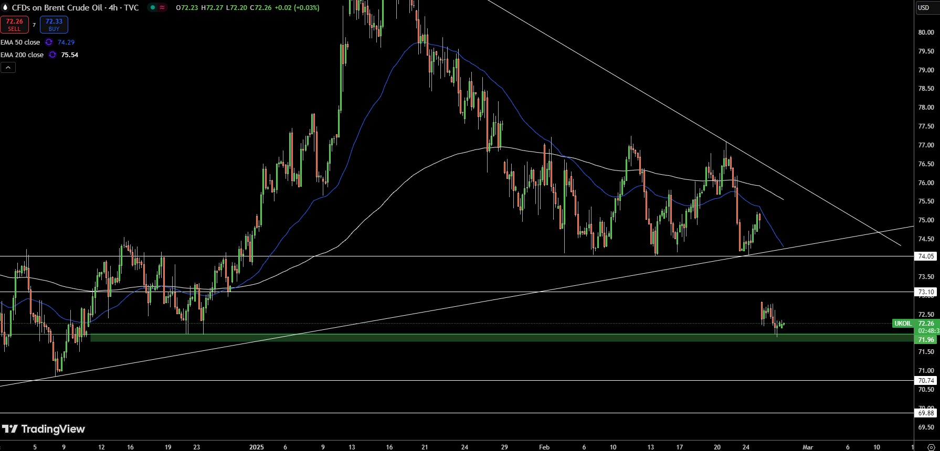Open chart settings via the hexagon gear icon
940x451 pixels.
932,447
